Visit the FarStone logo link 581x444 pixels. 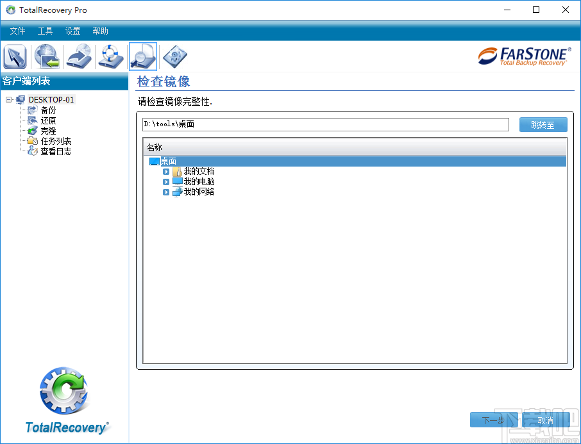pos(525,56)
